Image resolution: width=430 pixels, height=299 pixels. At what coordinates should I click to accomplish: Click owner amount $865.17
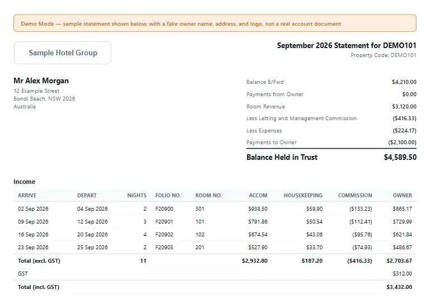point(403,209)
